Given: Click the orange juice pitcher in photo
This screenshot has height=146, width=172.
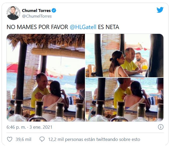Looking at the screenshot, I should click(145, 66).
